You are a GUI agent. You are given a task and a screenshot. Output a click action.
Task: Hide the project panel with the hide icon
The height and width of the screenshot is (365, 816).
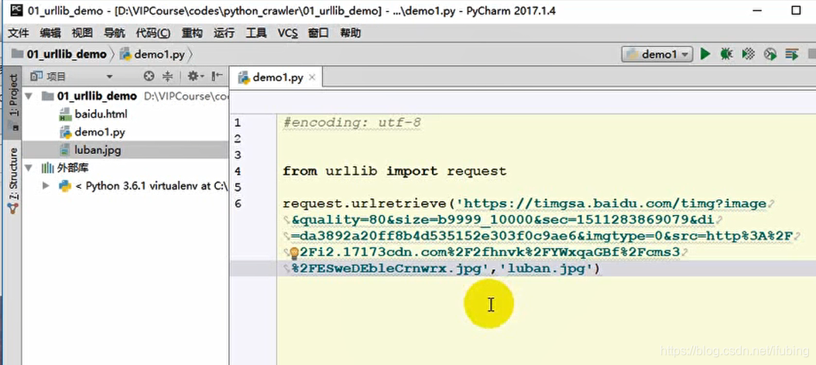pyautogui.click(x=217, y=77)
